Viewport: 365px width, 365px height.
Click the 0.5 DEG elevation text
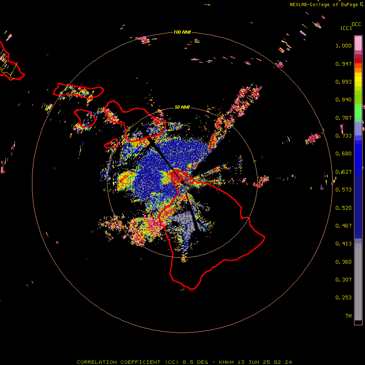[x=195, y=362]
